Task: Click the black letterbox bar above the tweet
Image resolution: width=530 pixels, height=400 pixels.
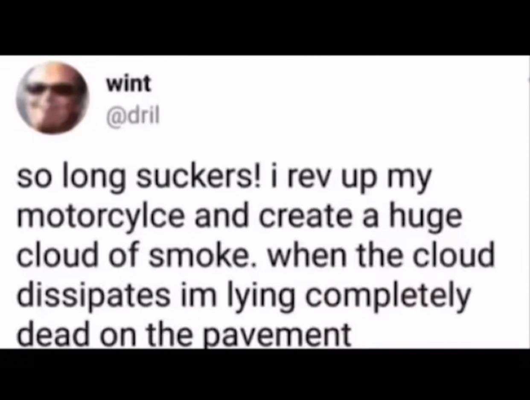Action: (265, 27)
